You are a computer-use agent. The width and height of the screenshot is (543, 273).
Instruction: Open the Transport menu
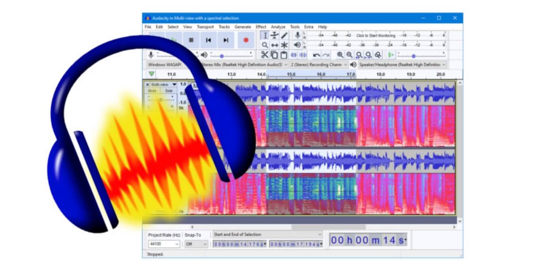[x=205, y=27]
